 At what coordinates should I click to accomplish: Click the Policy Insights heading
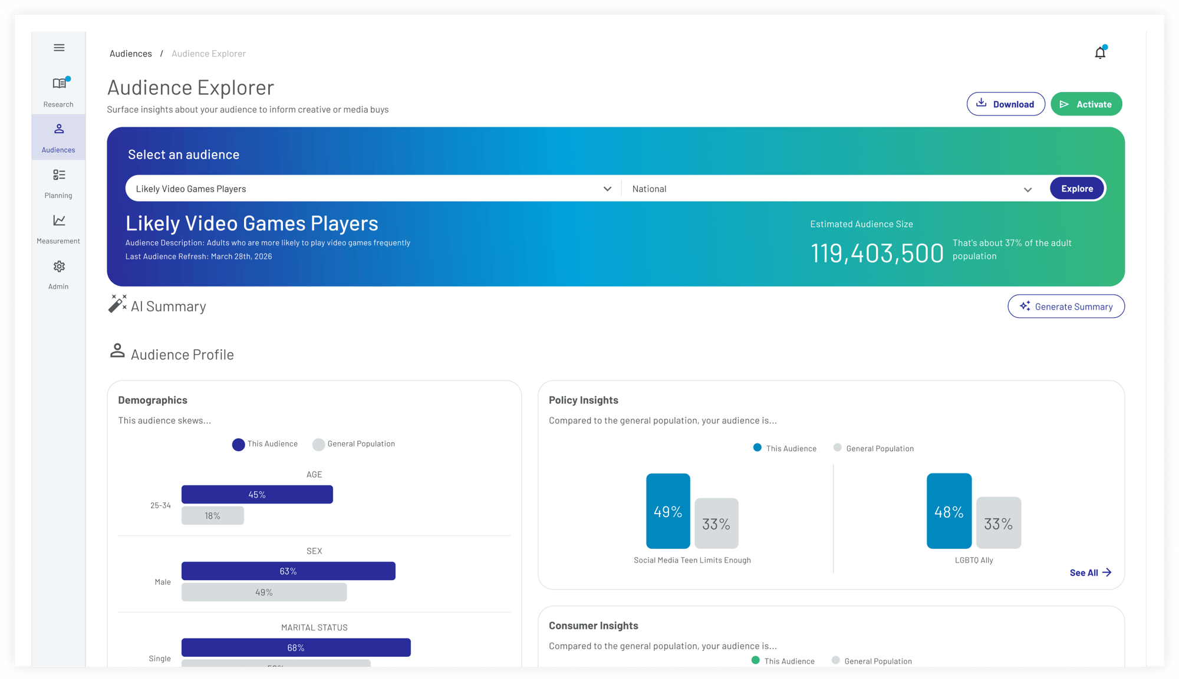click(x=584, y=400)
